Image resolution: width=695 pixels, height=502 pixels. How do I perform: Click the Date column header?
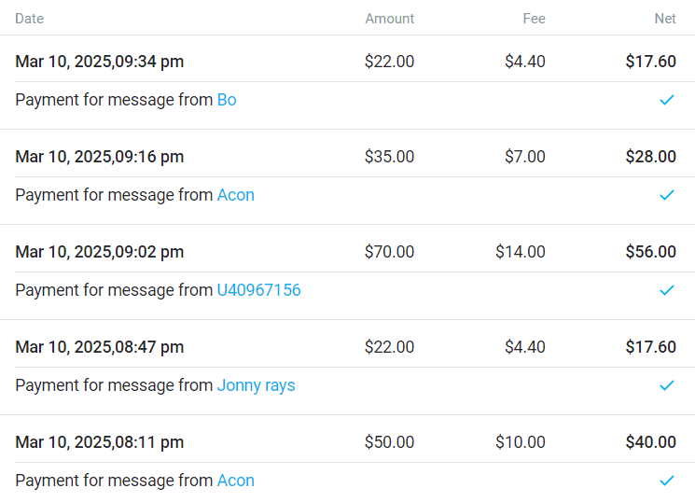pyautogui.click(x=29, y=19)
